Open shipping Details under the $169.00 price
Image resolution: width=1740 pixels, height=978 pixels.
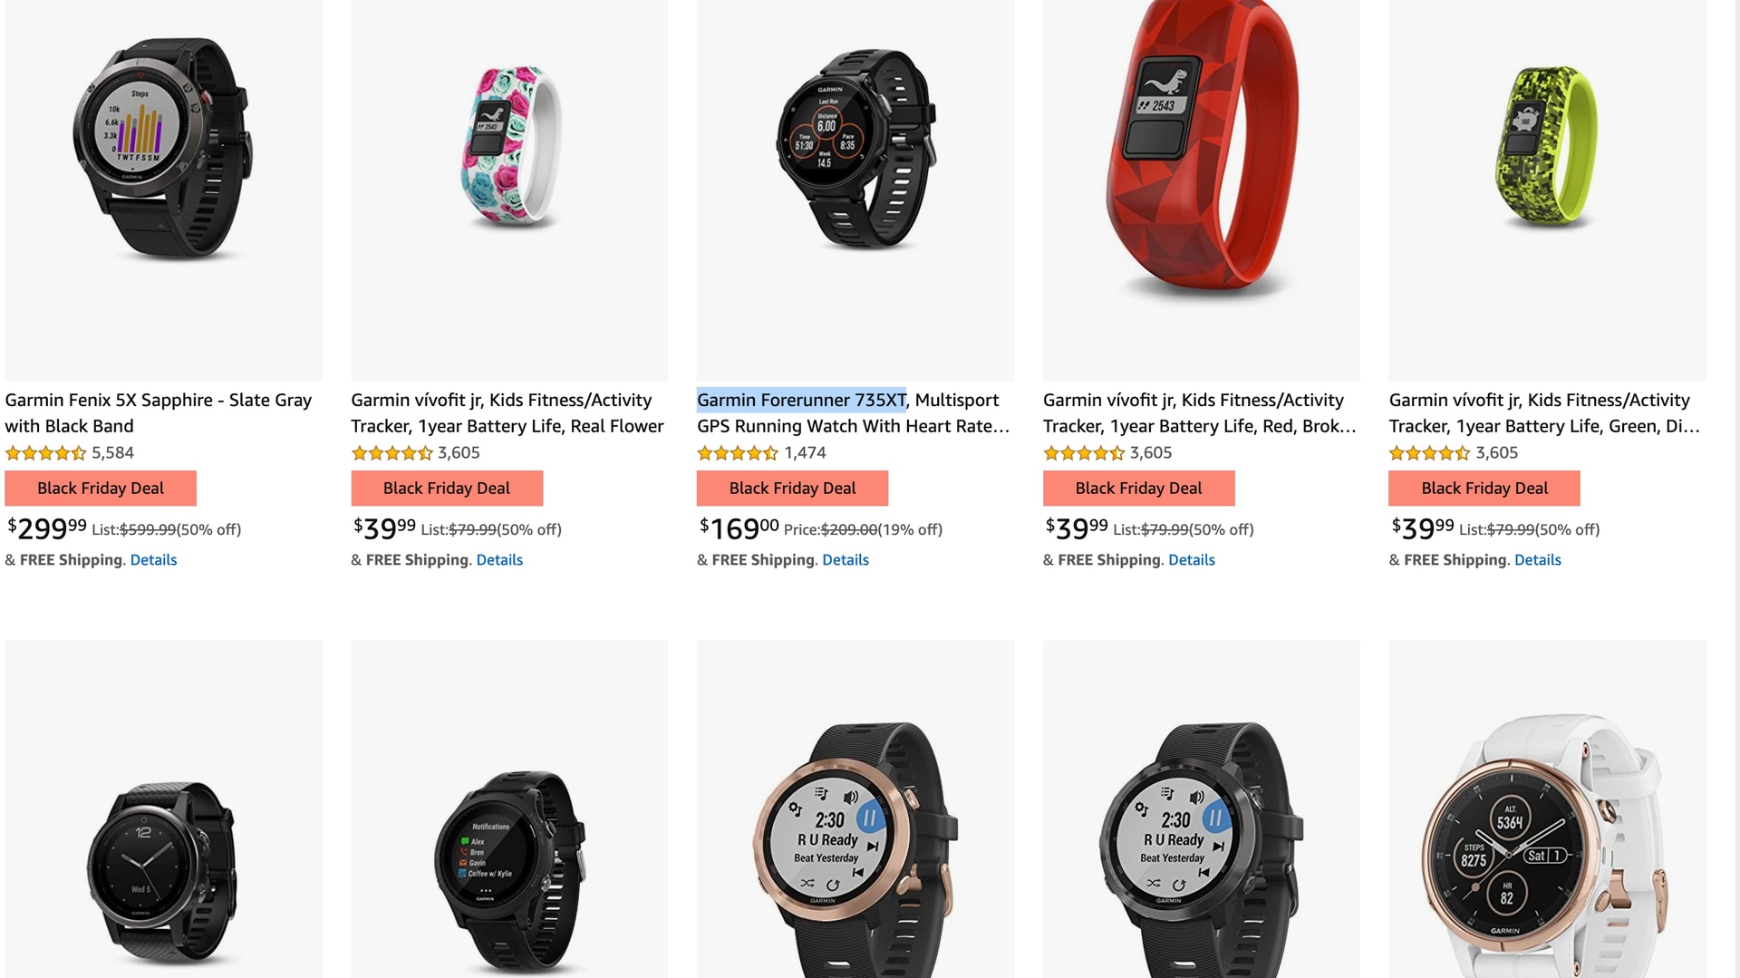click(x=846, y=559)
